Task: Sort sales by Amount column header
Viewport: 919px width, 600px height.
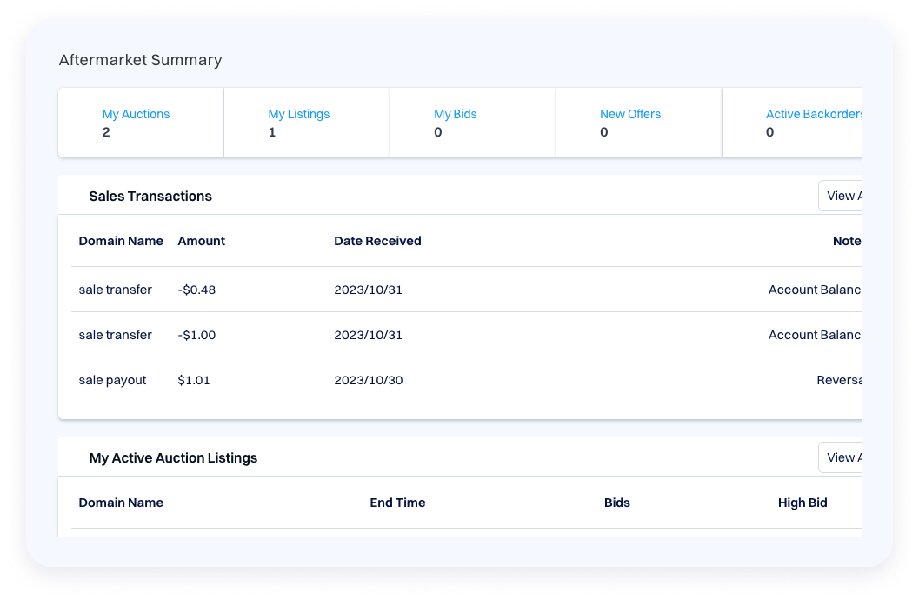Action: 201,241
